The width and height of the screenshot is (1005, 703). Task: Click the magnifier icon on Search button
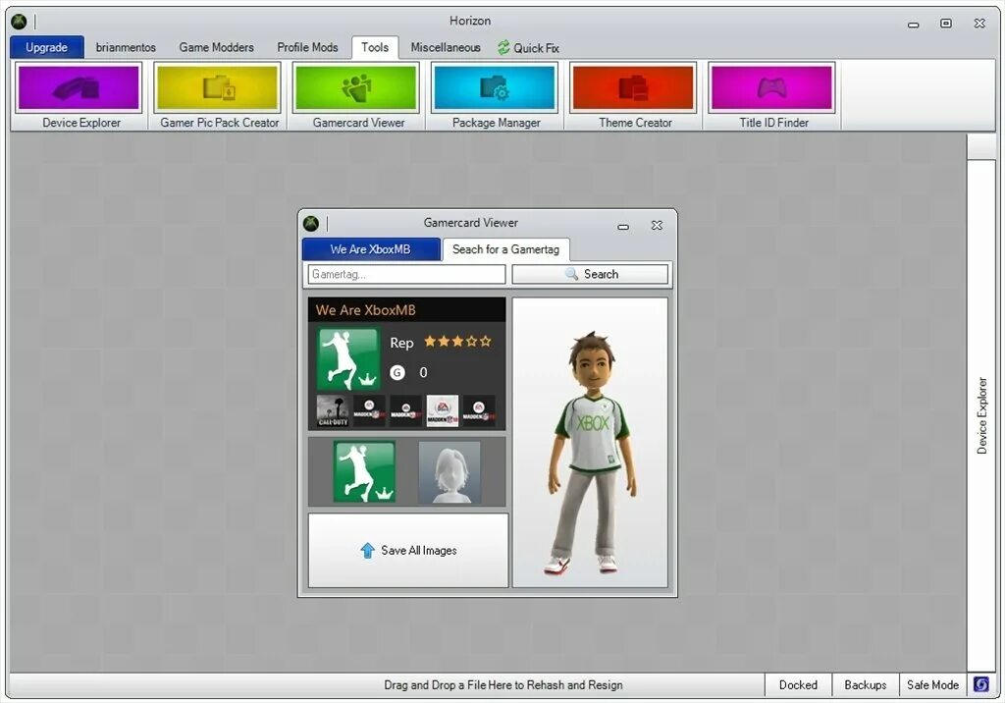pos(572,274)
